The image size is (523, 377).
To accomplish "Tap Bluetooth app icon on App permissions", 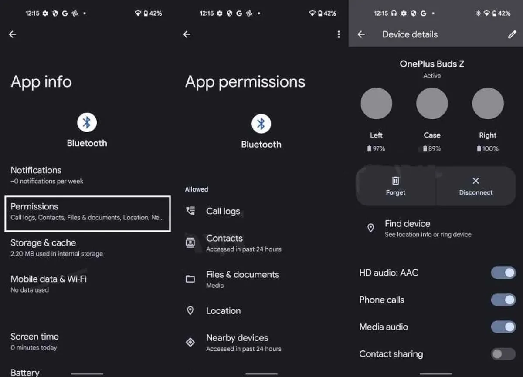I will (261, 125).
